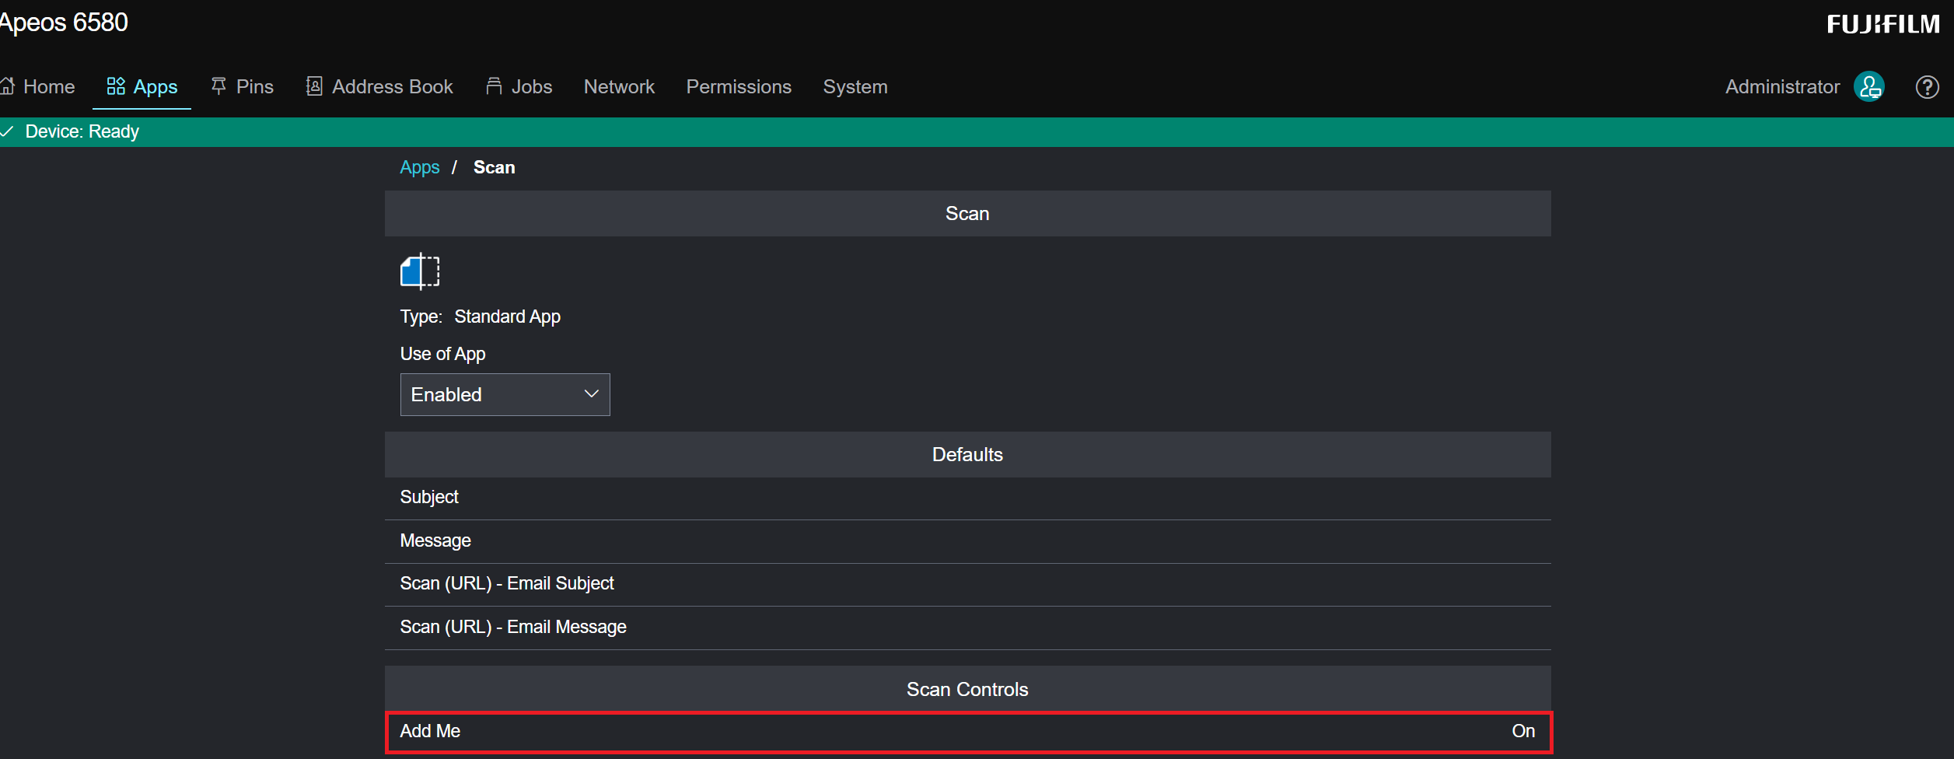The width and height of the screenshot is (1954, 759).
Task: Click the Administrator user avatar icon
Action: tap(1869, 87)
